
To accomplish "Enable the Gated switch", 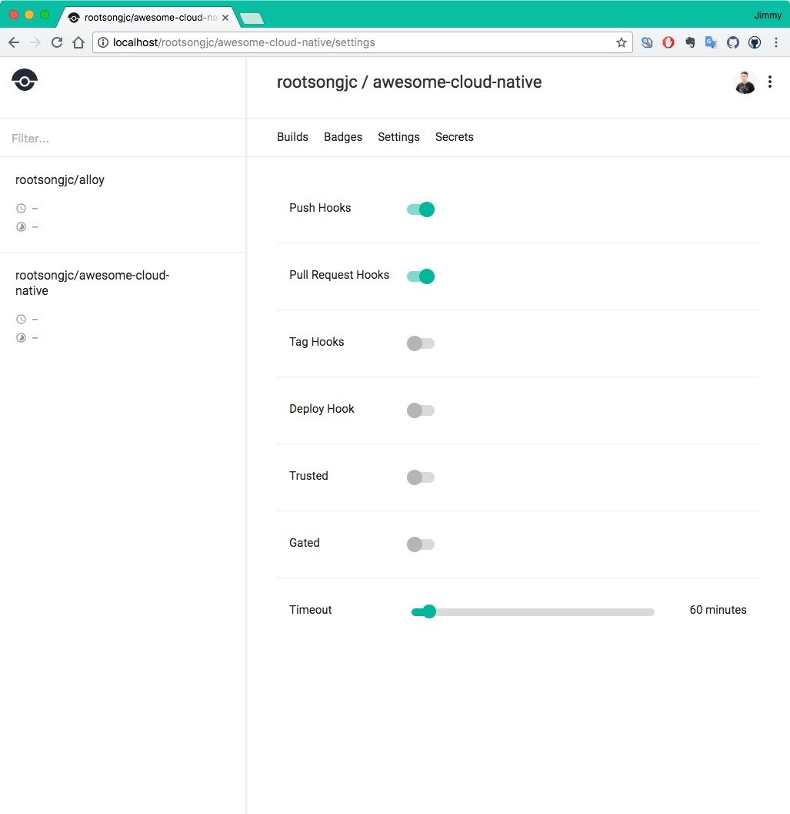I will pyautogui.click(x=421, y=544).
